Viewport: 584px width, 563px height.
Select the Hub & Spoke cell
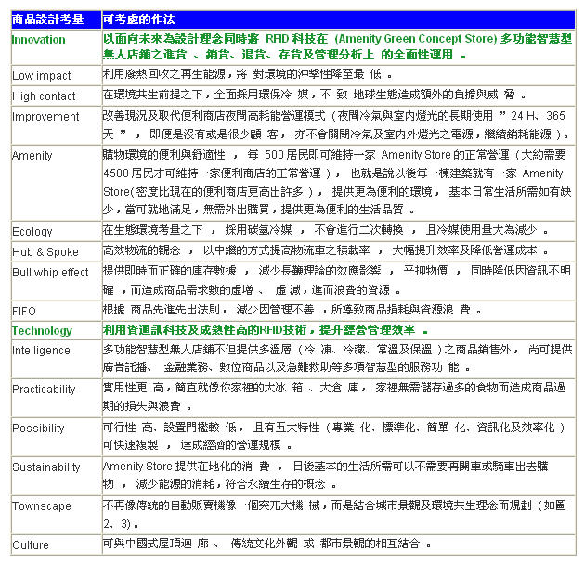45,252
